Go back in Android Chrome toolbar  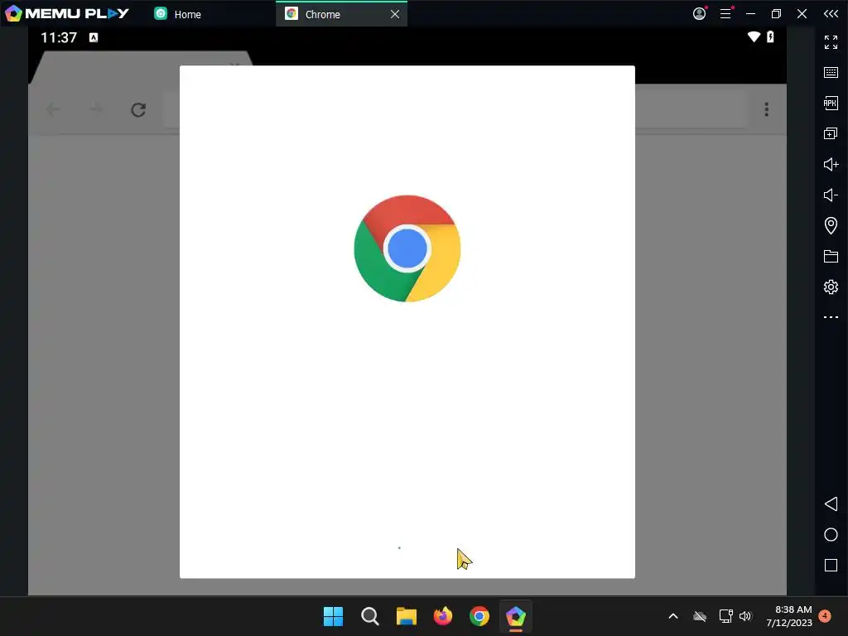click(53, 110)
